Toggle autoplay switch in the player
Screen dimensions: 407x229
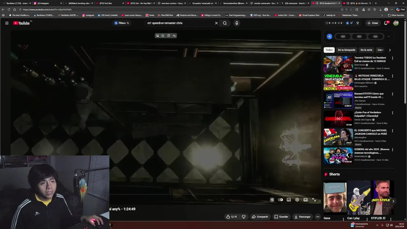pos(280,200)
